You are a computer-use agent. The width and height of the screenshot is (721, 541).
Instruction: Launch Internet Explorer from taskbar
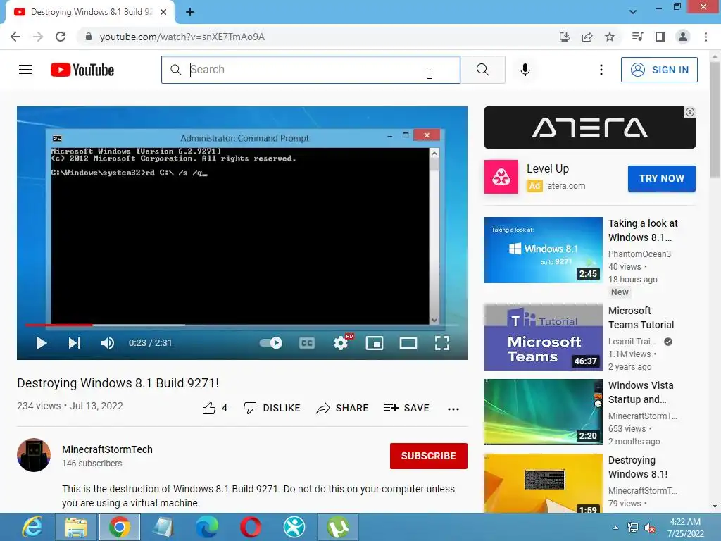32,527
